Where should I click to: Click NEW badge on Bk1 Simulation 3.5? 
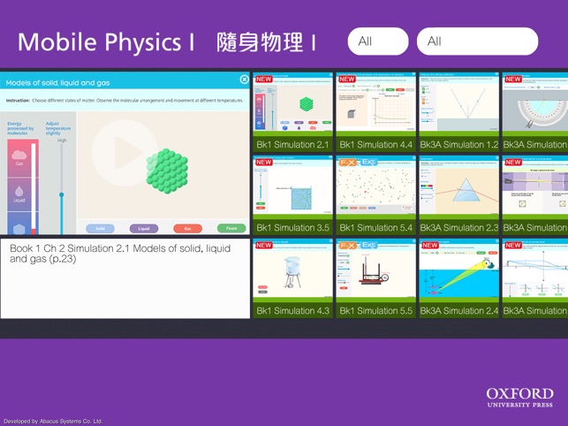click(x=264, y=162)
